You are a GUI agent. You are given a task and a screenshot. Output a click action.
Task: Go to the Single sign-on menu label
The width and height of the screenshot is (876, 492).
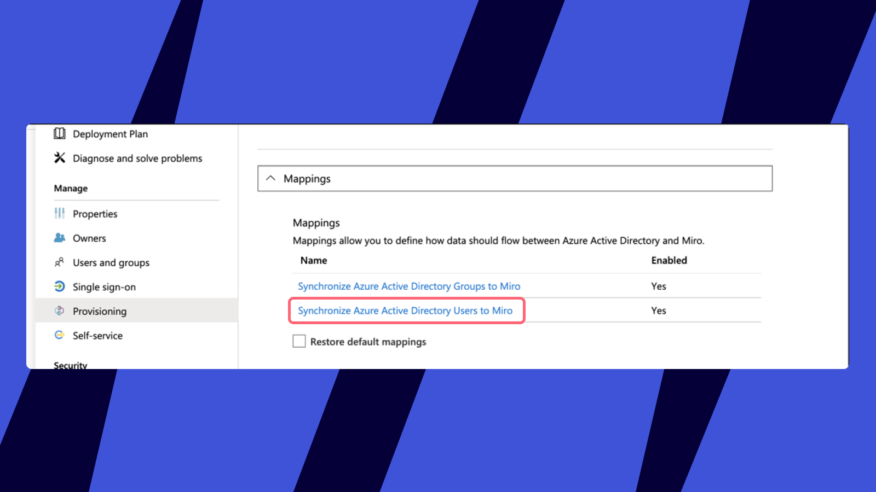point(104,287)
